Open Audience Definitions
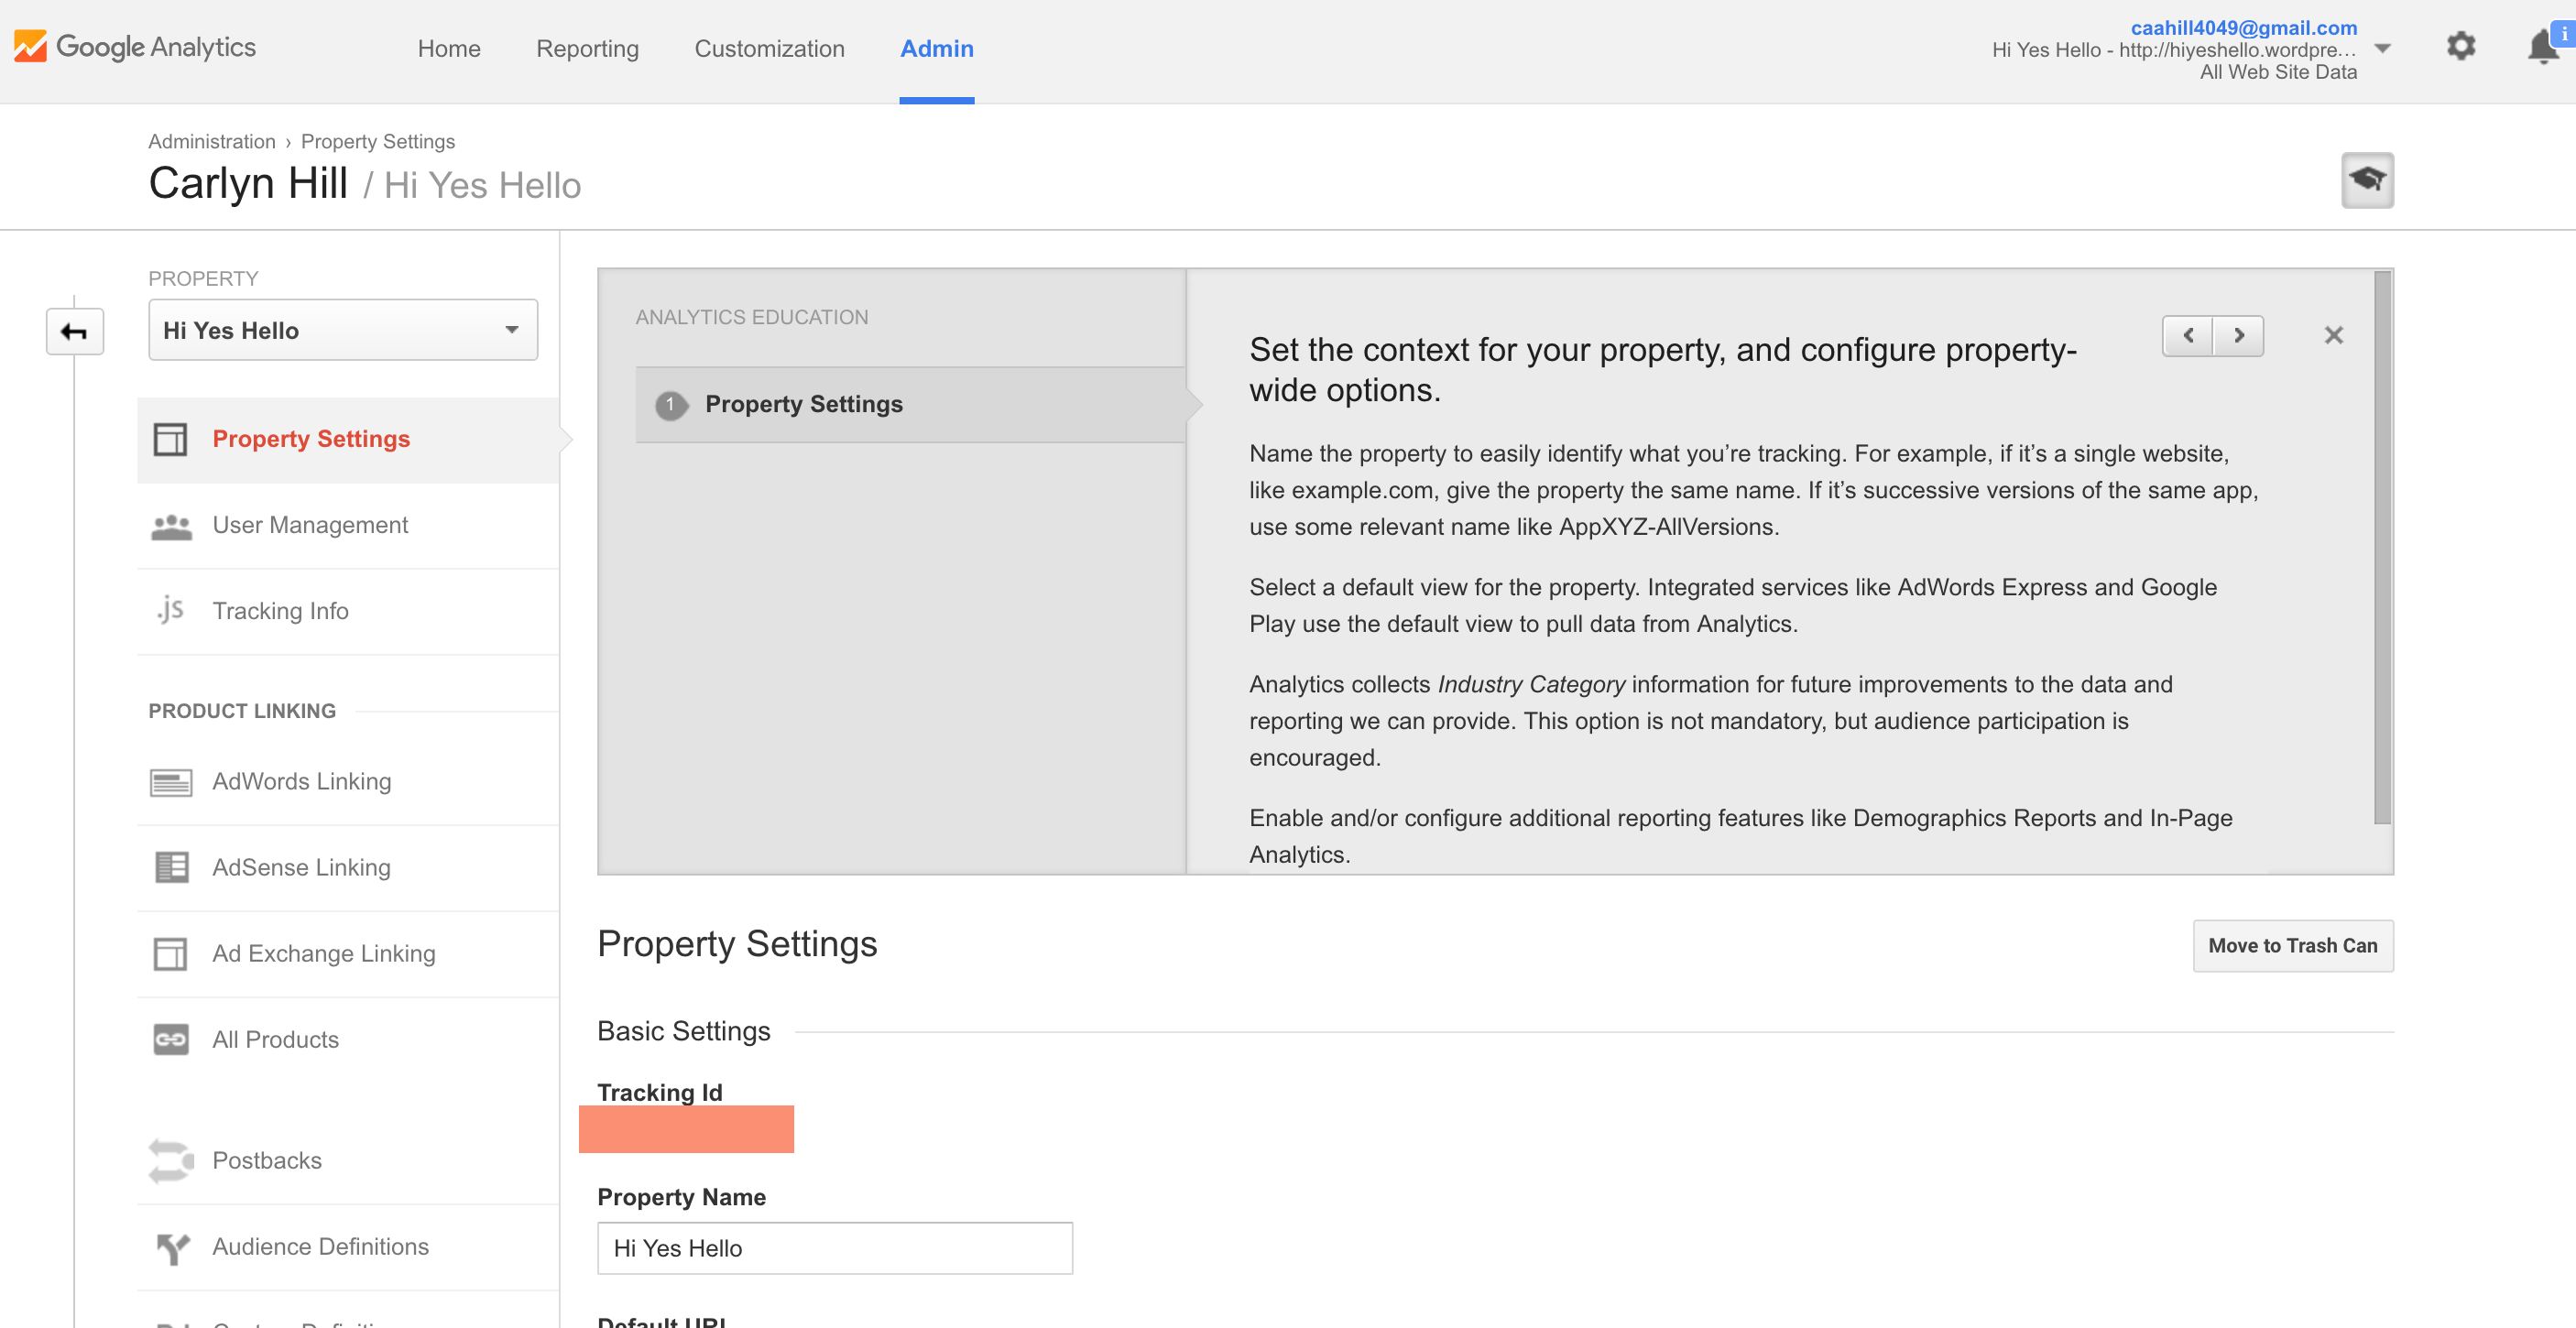This screenshot has height=1328, width=2576. (348, 1247)
